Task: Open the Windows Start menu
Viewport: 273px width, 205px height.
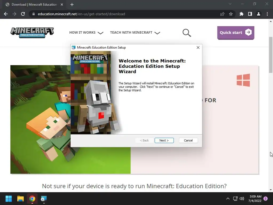Action: tap(9, 199)
